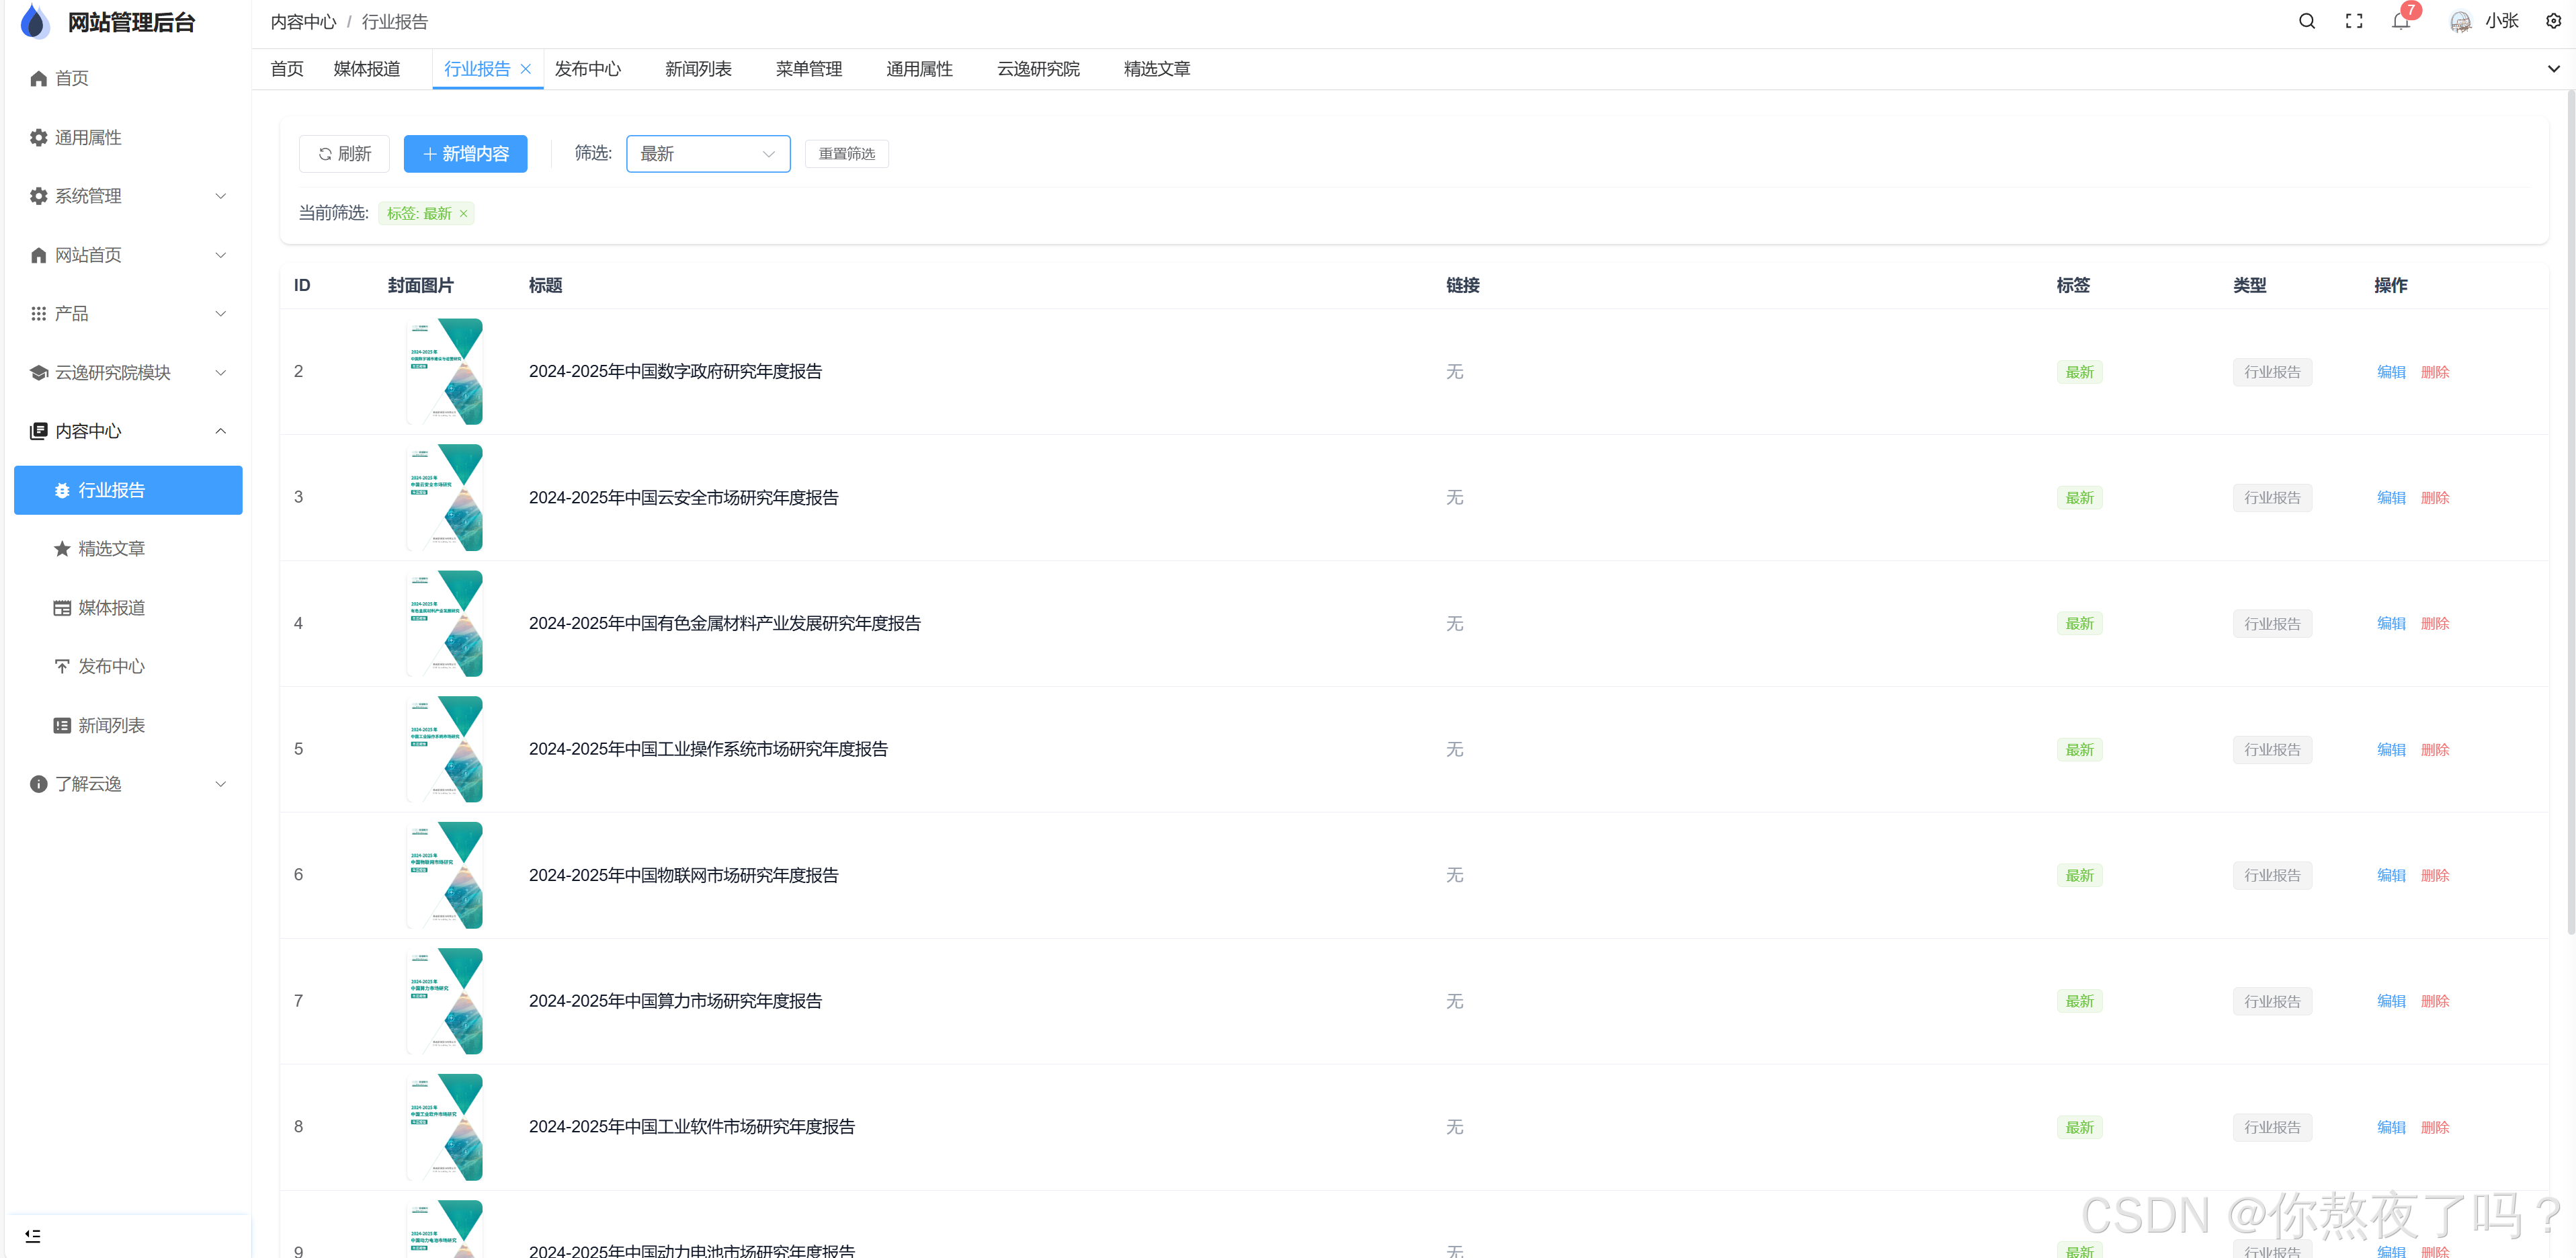The image size is (2576, 1258).
Task: Click the search magnifier icon in header
Action: [2306, 21]
